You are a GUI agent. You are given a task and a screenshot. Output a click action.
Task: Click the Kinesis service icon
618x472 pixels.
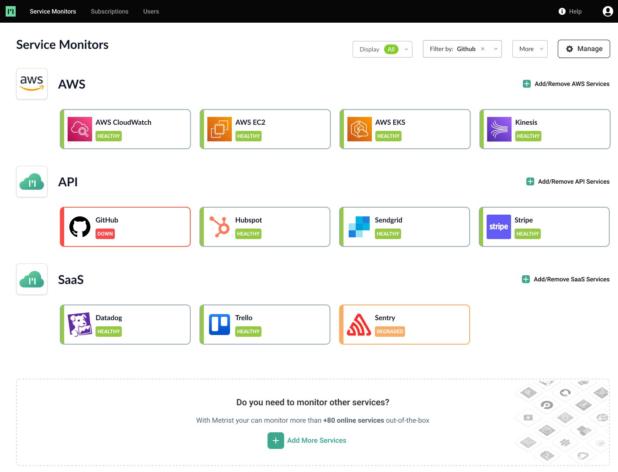tap(499, 129)
